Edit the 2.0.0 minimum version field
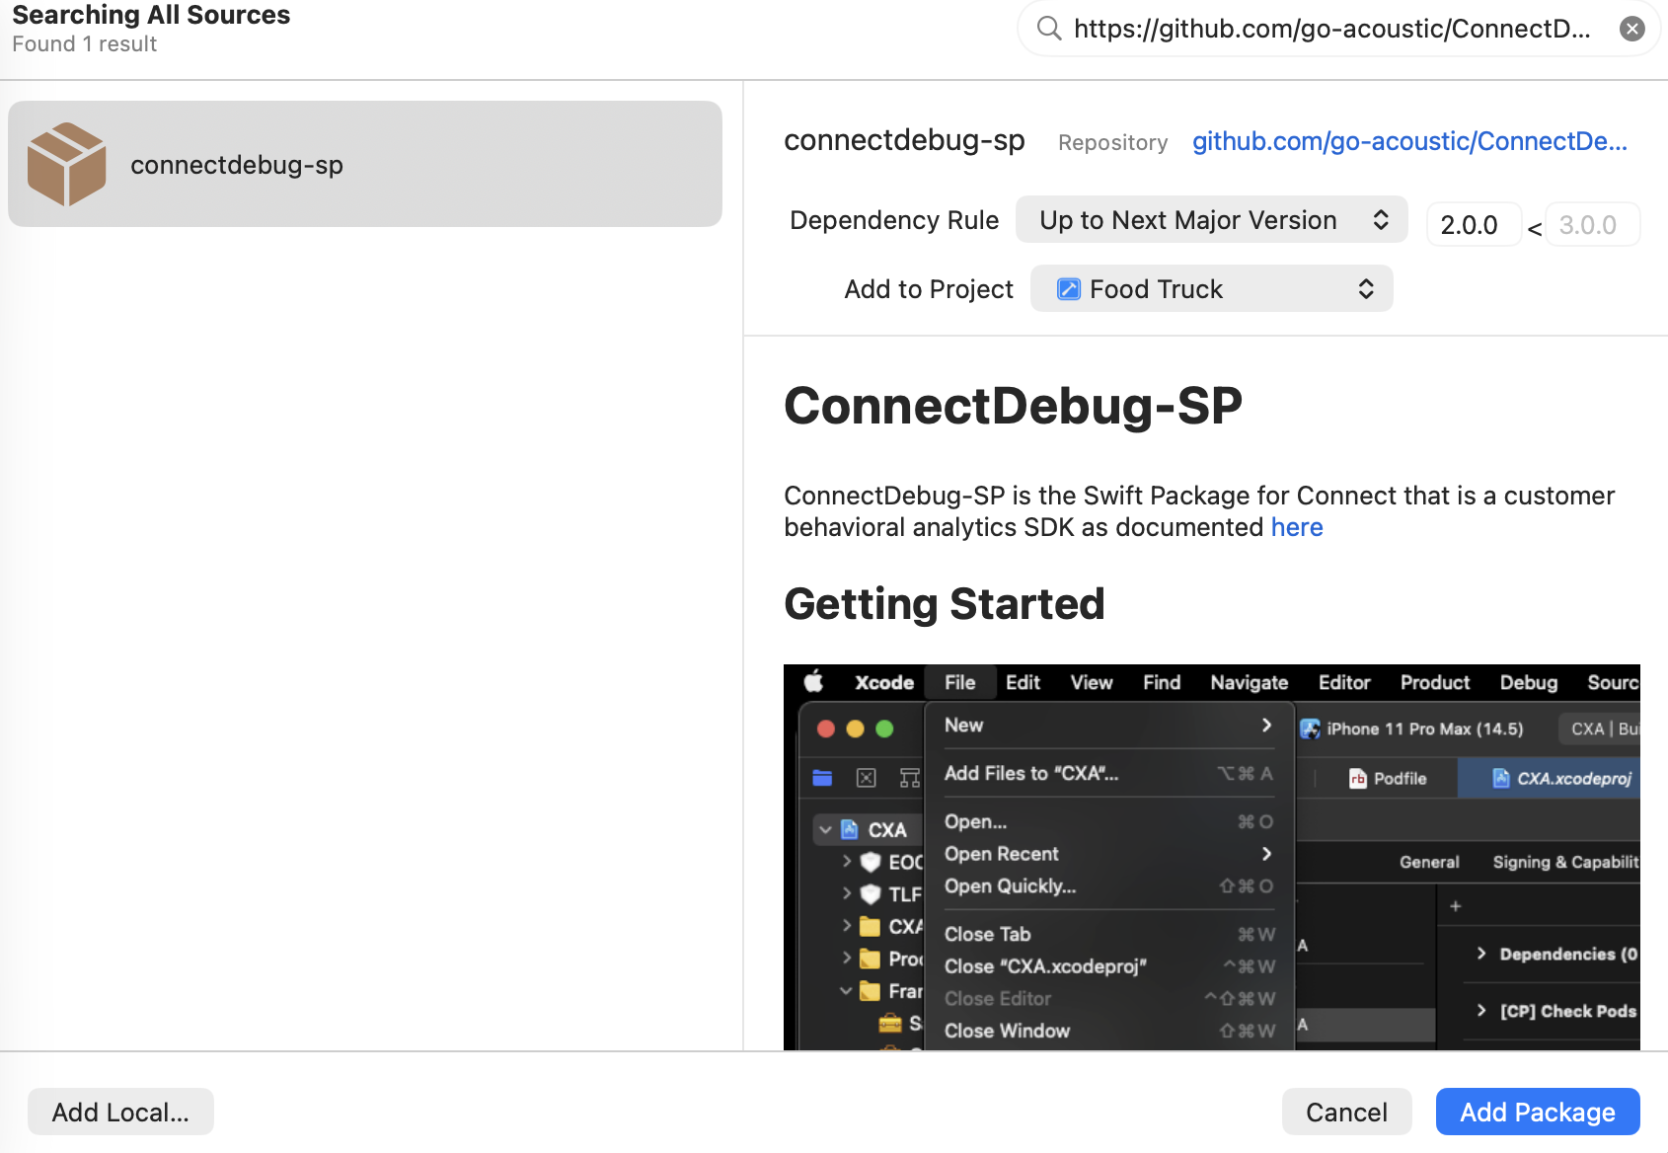 pos(1473,225)
